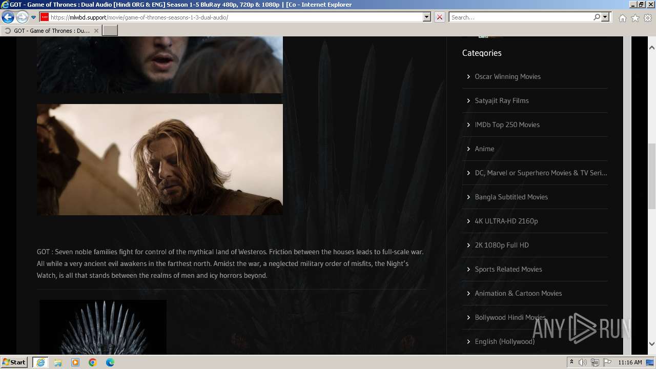Open 2K 1080p Full HD category
Screen dimensions: 656x369
[502, 245]
